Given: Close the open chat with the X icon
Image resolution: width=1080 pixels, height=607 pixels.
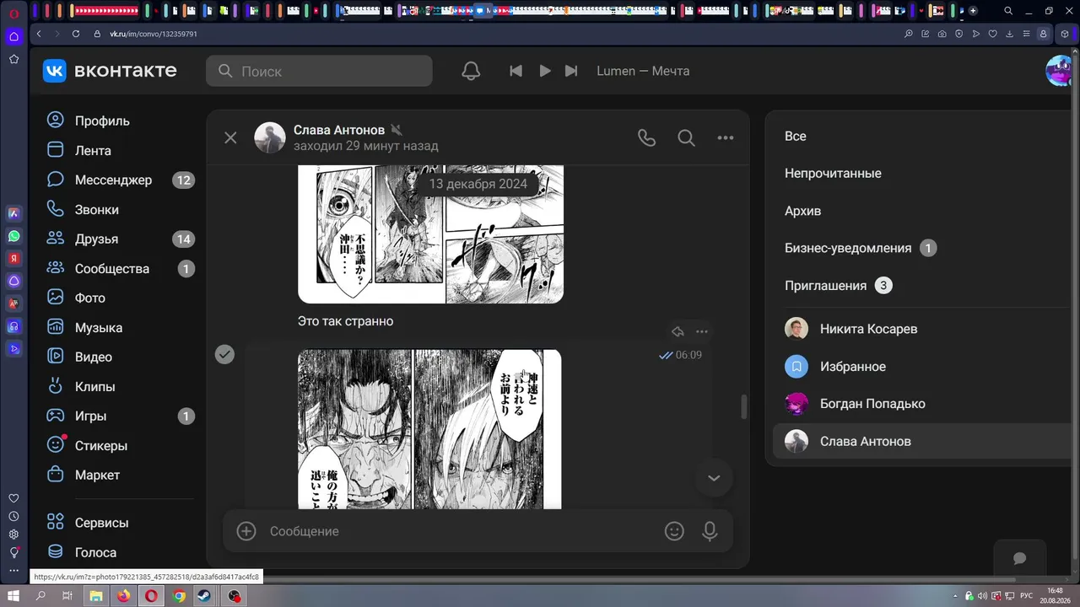Looking at the screenshot, I should click(230, 137).
